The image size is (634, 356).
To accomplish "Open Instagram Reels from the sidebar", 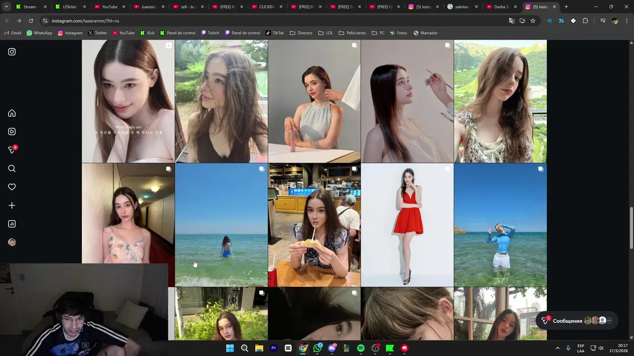I will [x=12, y=132].
